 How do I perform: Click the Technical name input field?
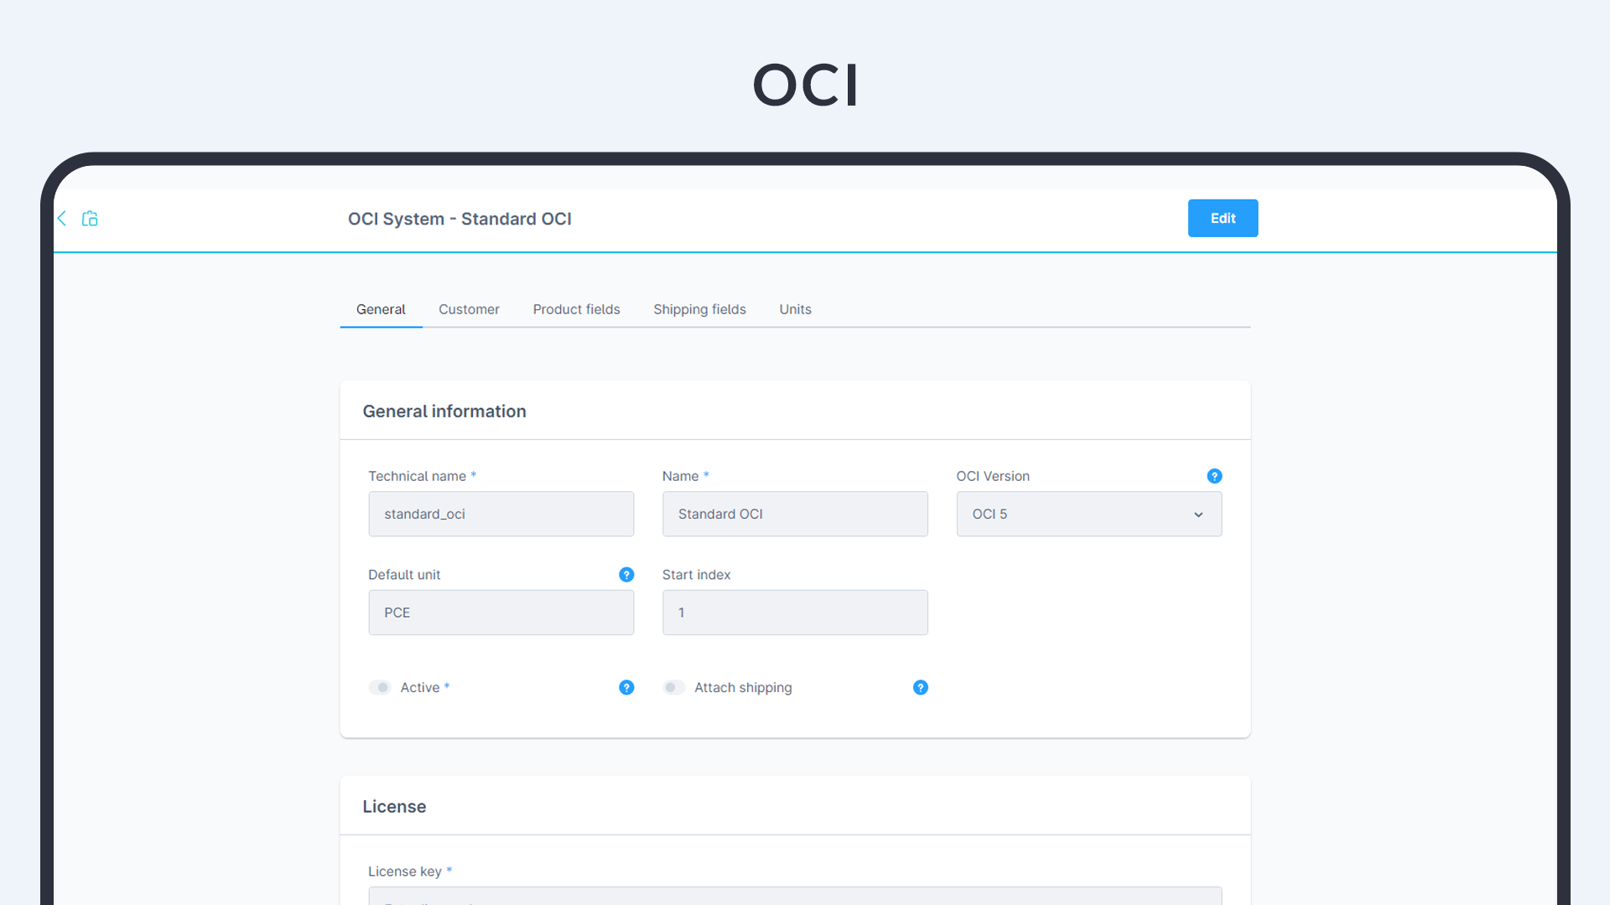501,513
